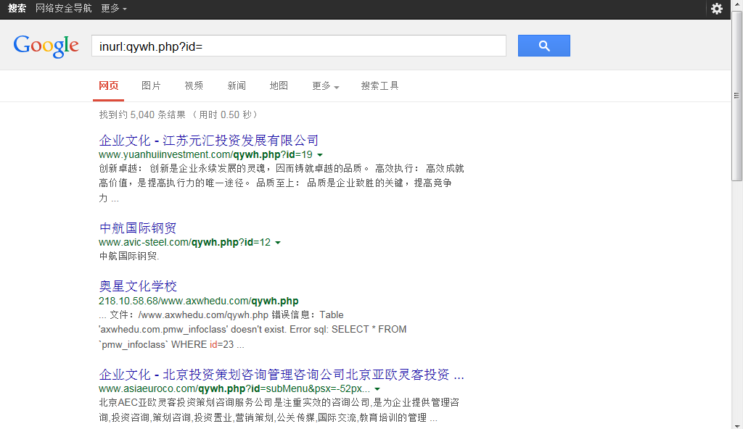Expand arrow next to avic-steel.com URL
This screenshot has width=743, height=429.
[278, 243]
